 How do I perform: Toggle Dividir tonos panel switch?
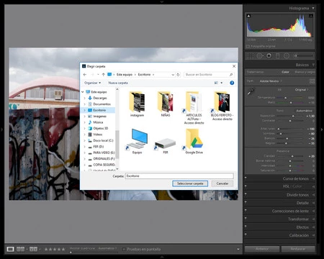pyautogui.click(x=246, y=194)
